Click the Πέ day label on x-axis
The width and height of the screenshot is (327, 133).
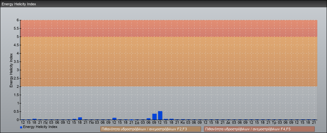point(46,123)
